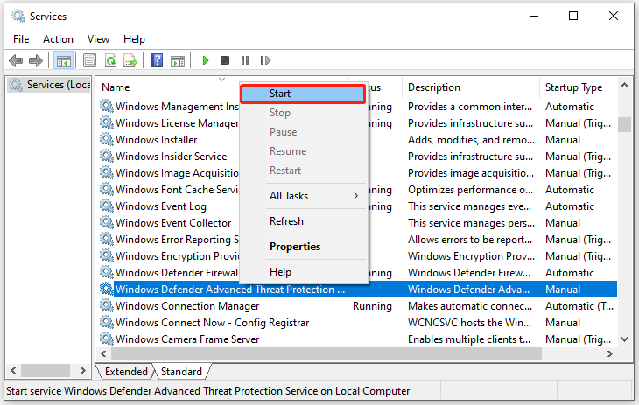Open the File menu
The height and width of the screenshot is (405, 639).
[21, 39]
